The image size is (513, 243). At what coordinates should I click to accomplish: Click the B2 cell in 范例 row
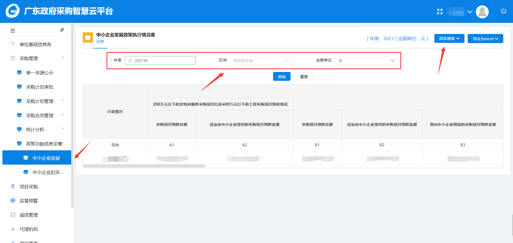[382, 145]
